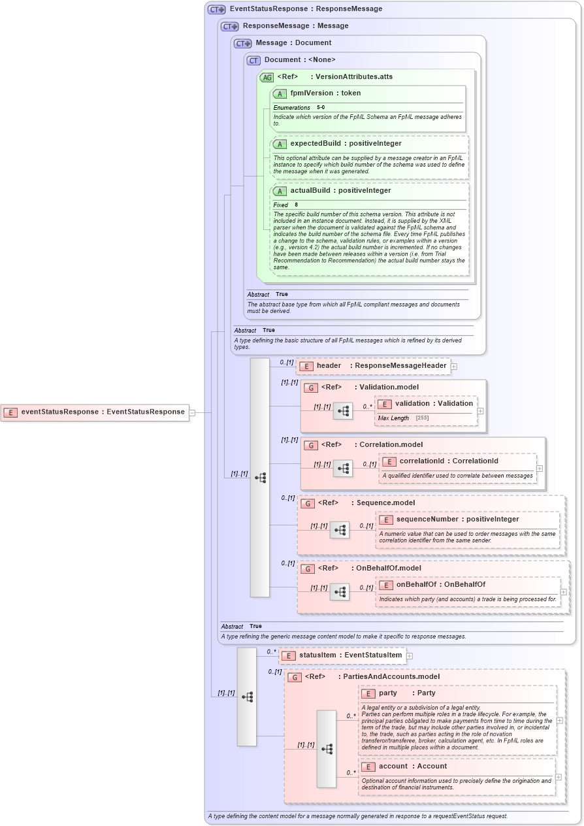
Task: Click the E icon of account element
Action: pos(368,767)
